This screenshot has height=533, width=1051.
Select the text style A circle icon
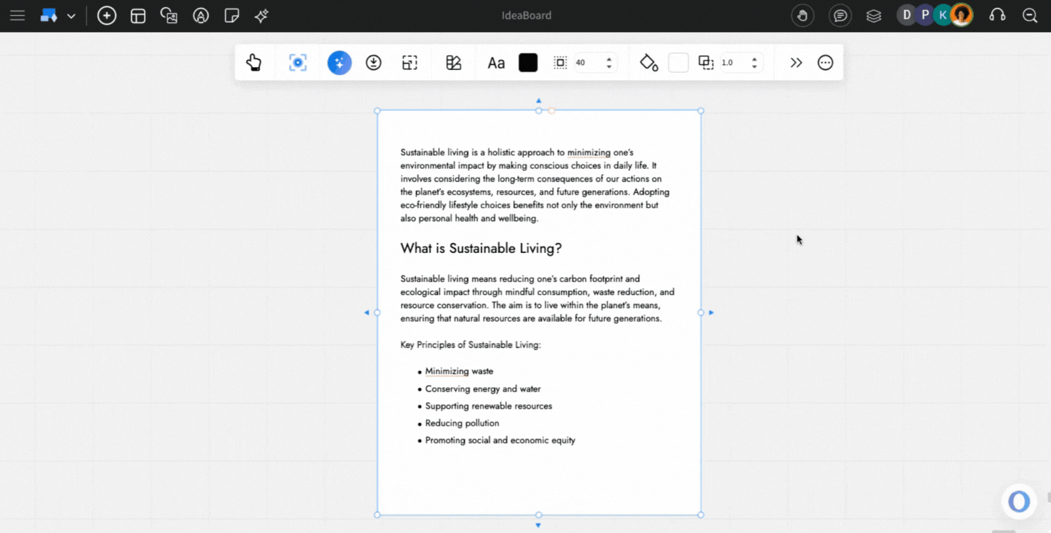[201, 16]
